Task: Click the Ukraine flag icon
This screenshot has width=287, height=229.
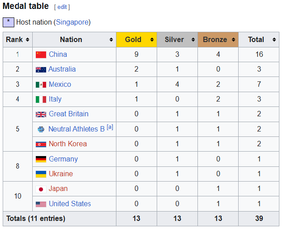Action: pos(41,174)
